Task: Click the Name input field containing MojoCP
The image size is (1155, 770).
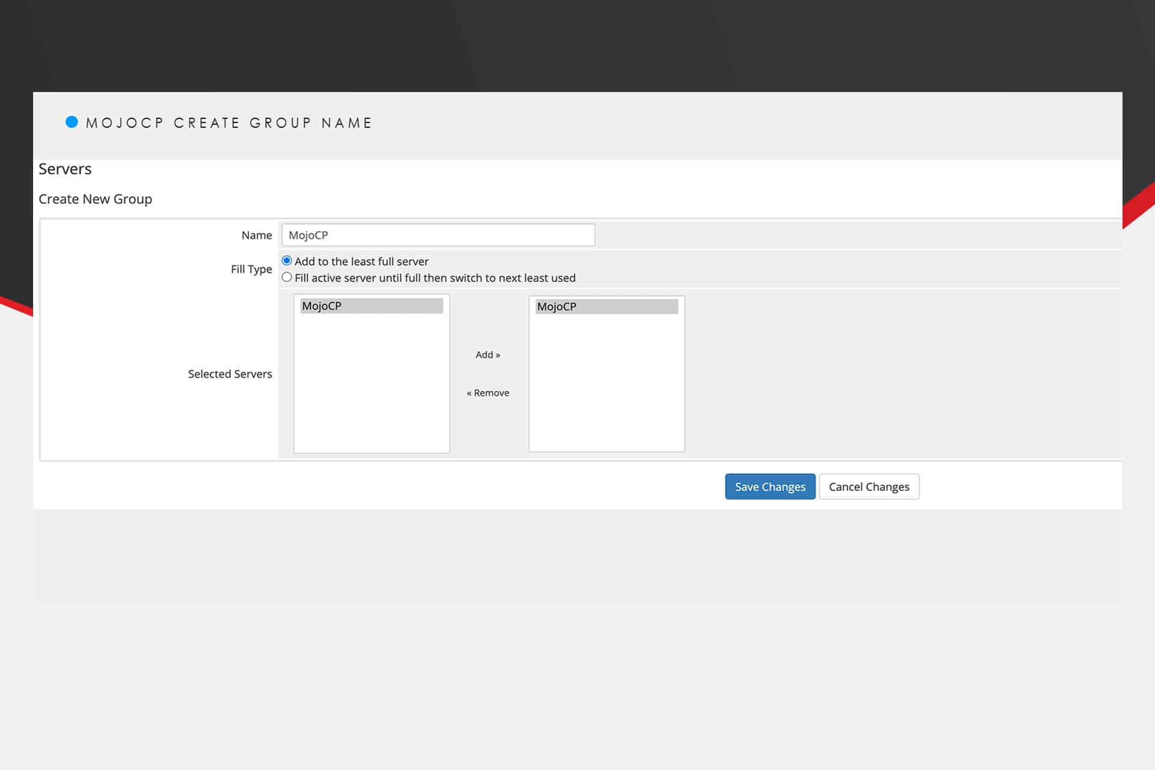Action: (438, 235)
